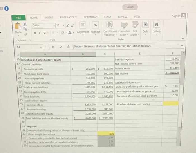Image resolution: width=196 pixels, height=153 pixels.
Task: Open the fill color dropdown arrow
Action: click(x=66, y=33)
